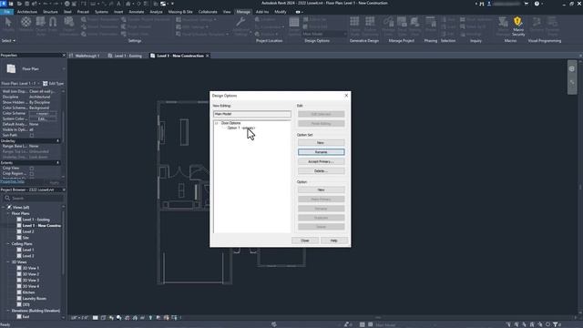The height and width of the screenshot is (328, 583).
Task: Click the filter icon in status bar
Action: (556, 324)
